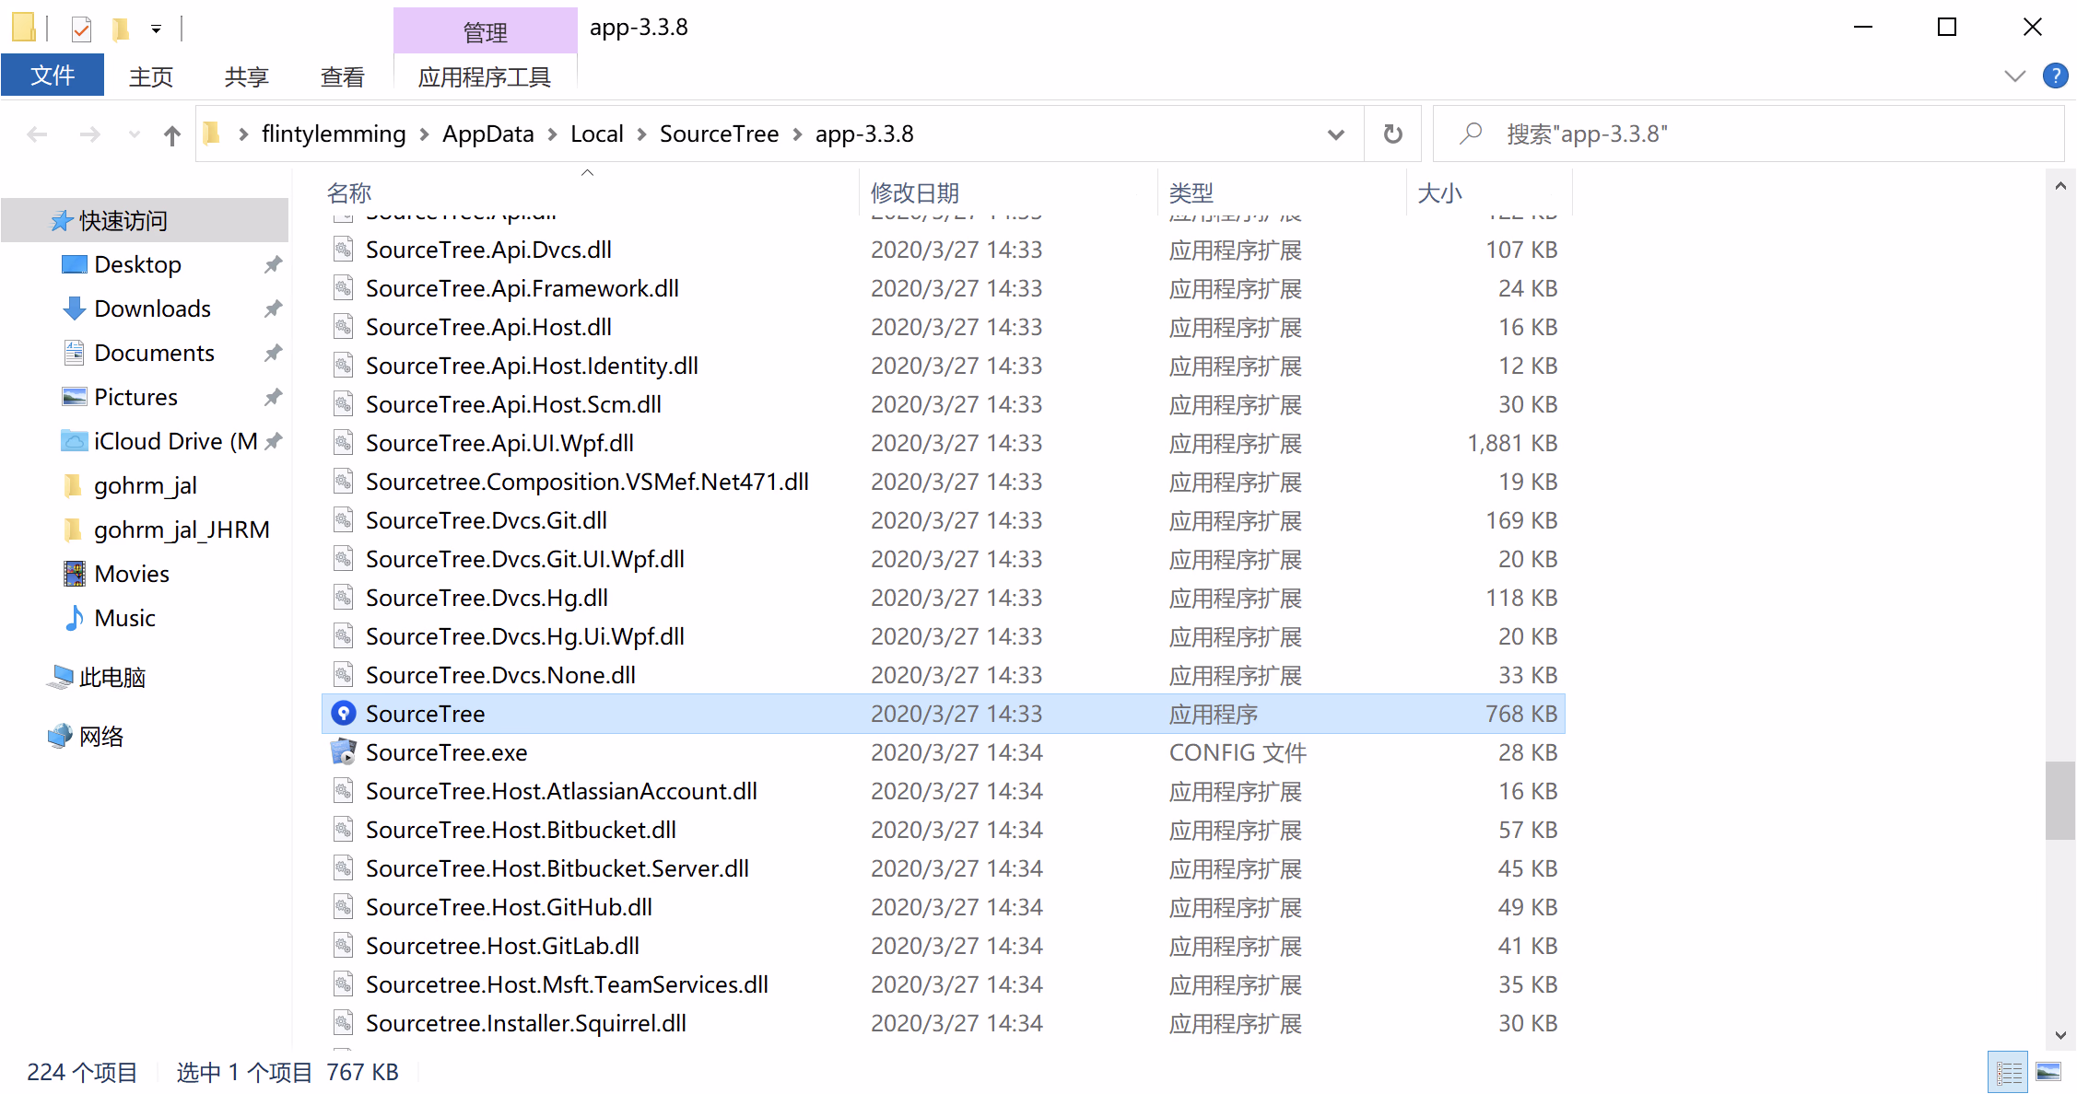Sort by the 修改日期 column header
Screen dimensions: 2077x1094
915,193
